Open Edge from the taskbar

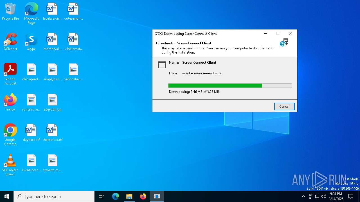(116, 196)
